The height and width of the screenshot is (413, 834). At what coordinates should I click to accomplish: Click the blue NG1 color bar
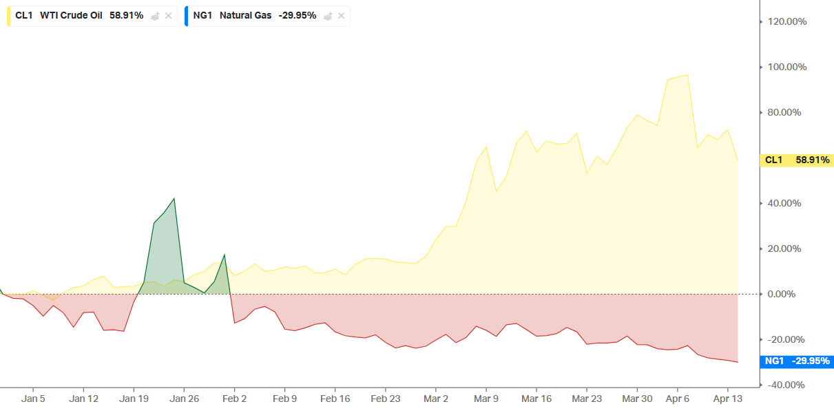pos(187,16)
